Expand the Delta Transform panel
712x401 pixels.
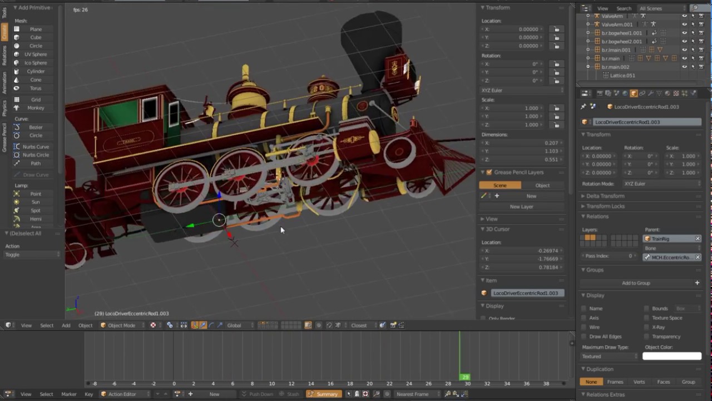click(x=605, y=196)
